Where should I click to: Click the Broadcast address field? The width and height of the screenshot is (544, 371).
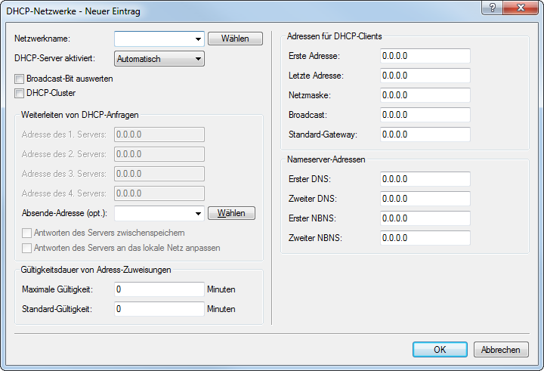[425, 115]
